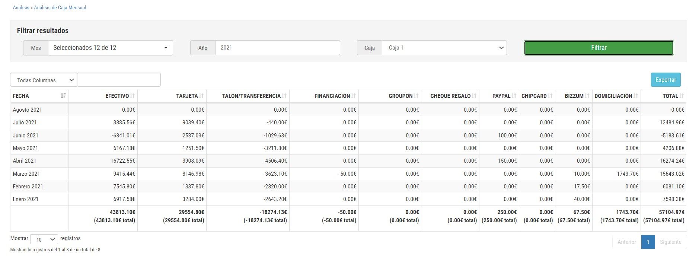Click the 57104.97€ grand total
699x258 pixels.
671,212
